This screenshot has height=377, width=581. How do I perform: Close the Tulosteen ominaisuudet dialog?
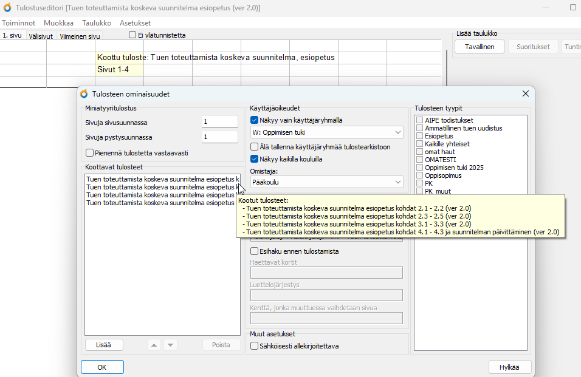526,93
